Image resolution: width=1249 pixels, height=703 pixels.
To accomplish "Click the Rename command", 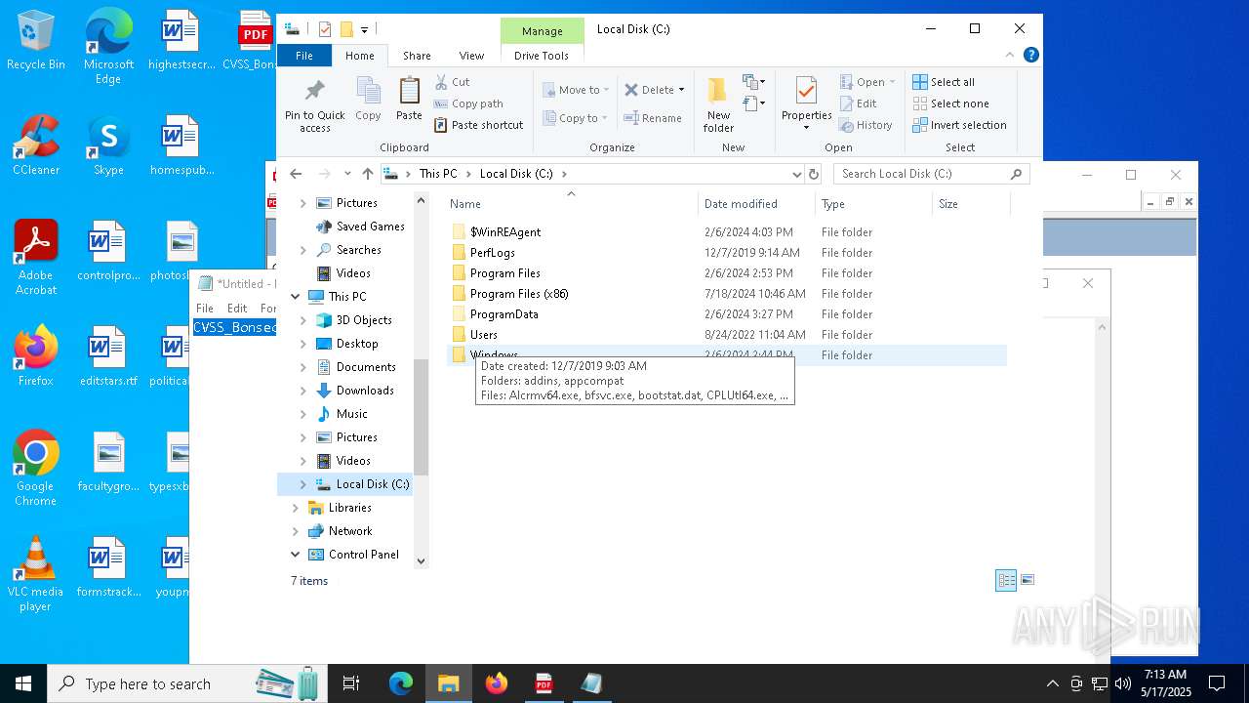I will click(654, 118).
